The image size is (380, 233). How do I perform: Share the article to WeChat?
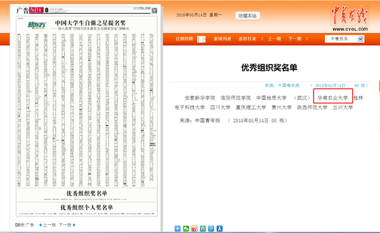186,229
